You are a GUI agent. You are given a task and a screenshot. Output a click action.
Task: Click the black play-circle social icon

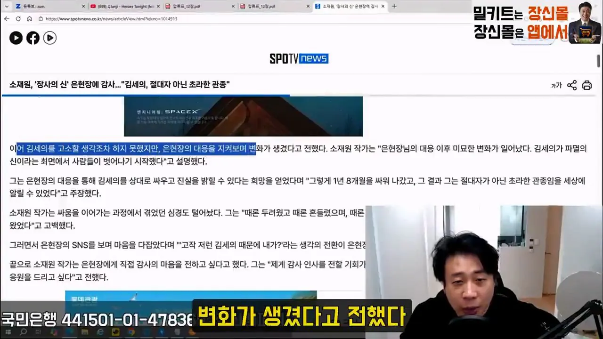tap(16, 38)
